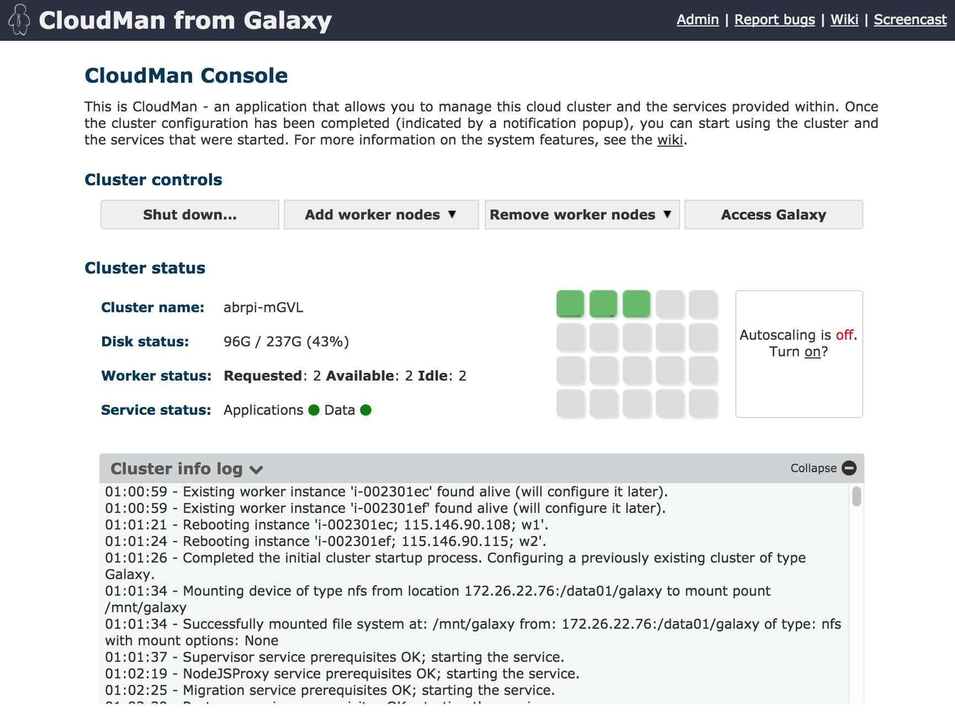
Task: Click the Collapse minus icon
Action: coord(849,468)
